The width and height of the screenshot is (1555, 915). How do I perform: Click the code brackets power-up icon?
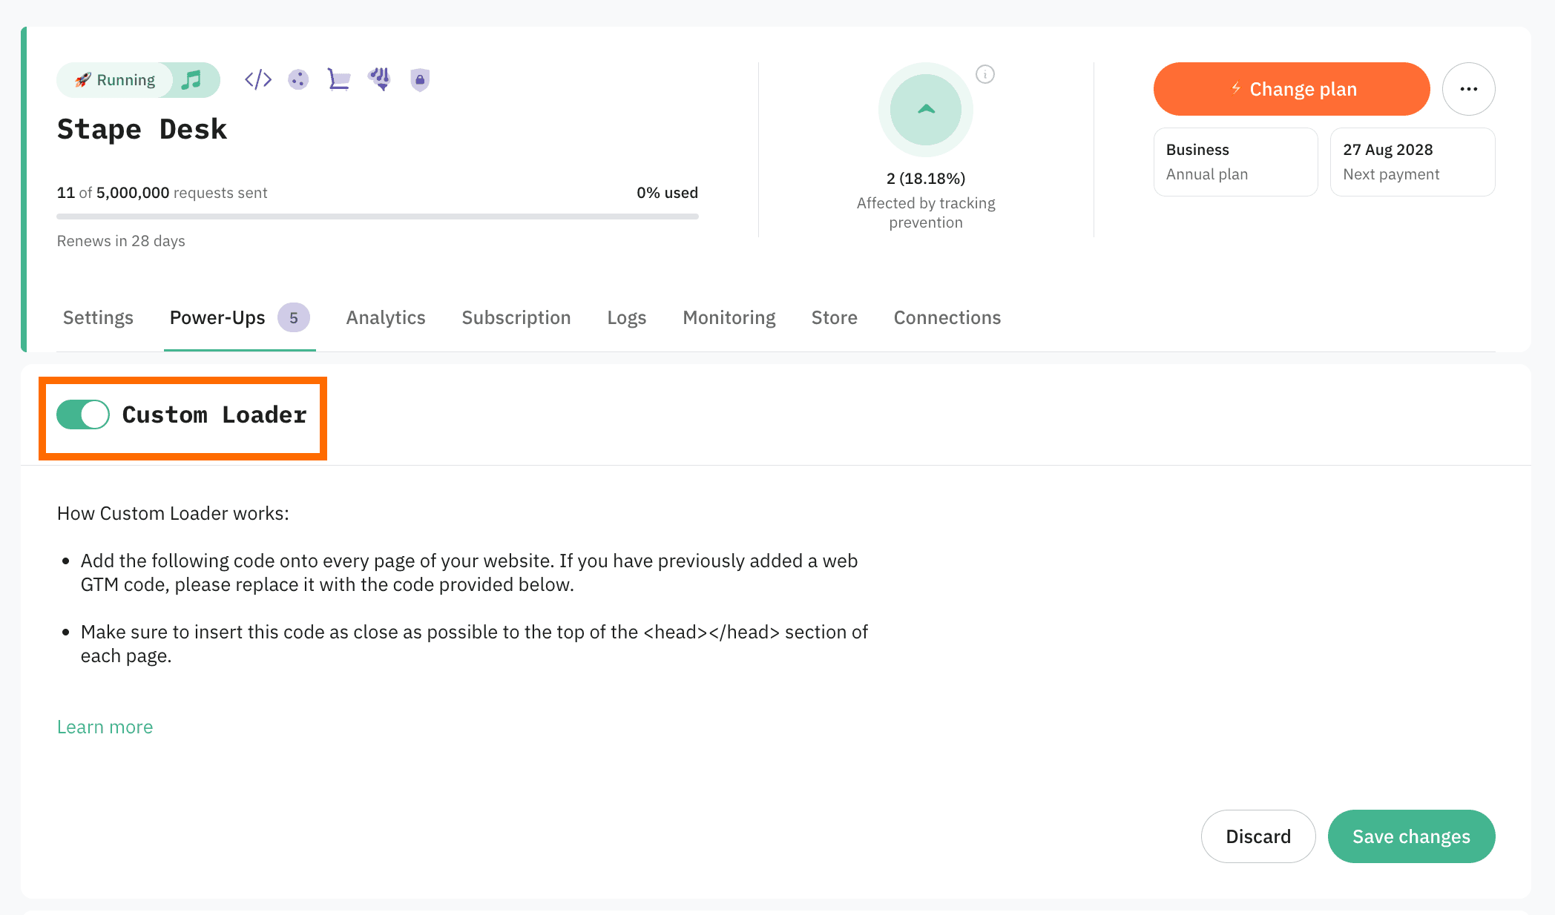[258, 79]
